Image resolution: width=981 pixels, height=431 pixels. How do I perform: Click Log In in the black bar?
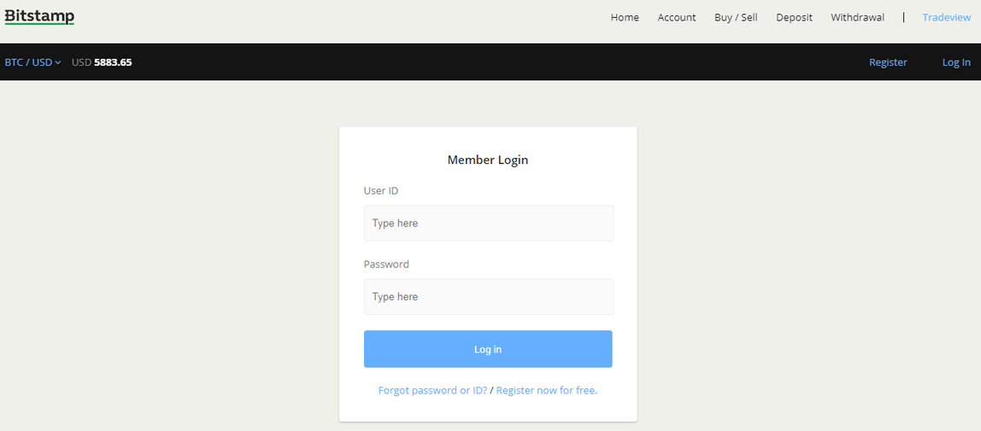[956, 62]
